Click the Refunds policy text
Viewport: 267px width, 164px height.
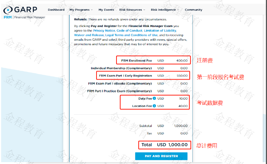coord(121,19)
